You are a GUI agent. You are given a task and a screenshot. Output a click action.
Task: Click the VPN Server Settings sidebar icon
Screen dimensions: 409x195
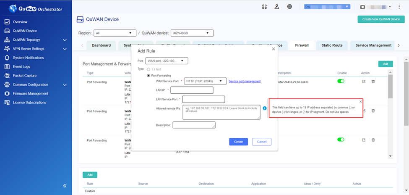(x=7, y=49)
